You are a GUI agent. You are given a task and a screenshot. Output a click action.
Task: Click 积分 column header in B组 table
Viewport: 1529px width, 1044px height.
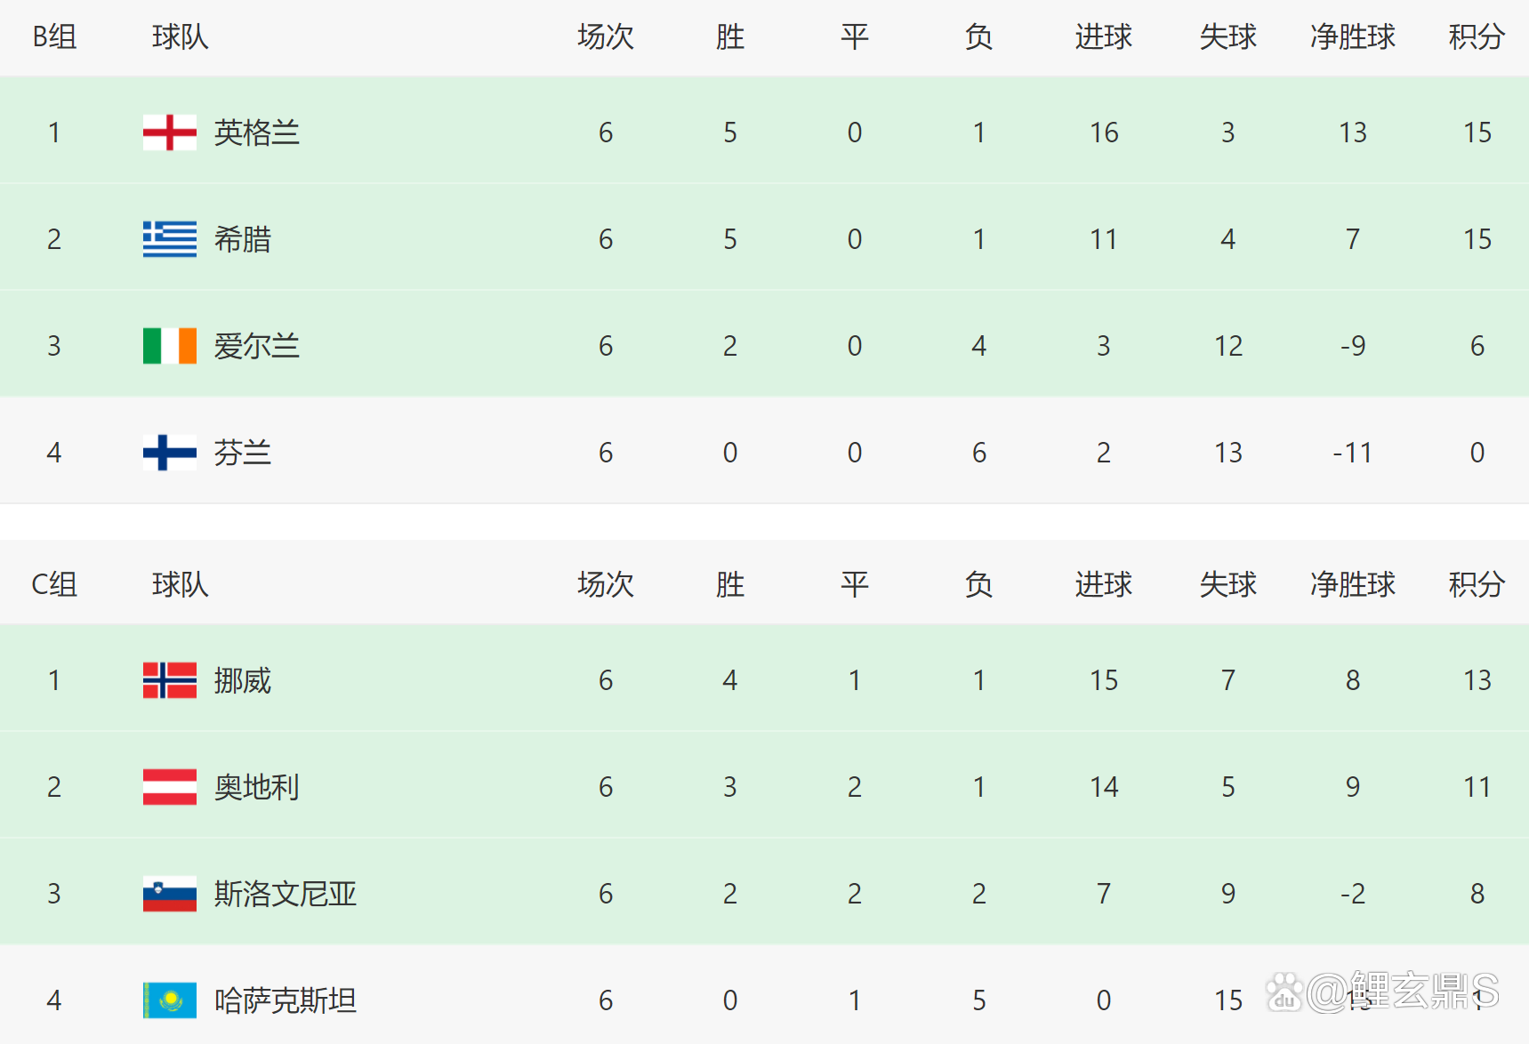[1476, 37]
